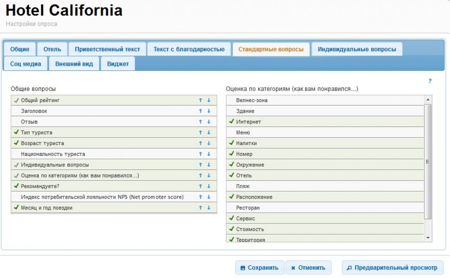Click the category list scrollbar thumb
450x278 pixels.
428,162
